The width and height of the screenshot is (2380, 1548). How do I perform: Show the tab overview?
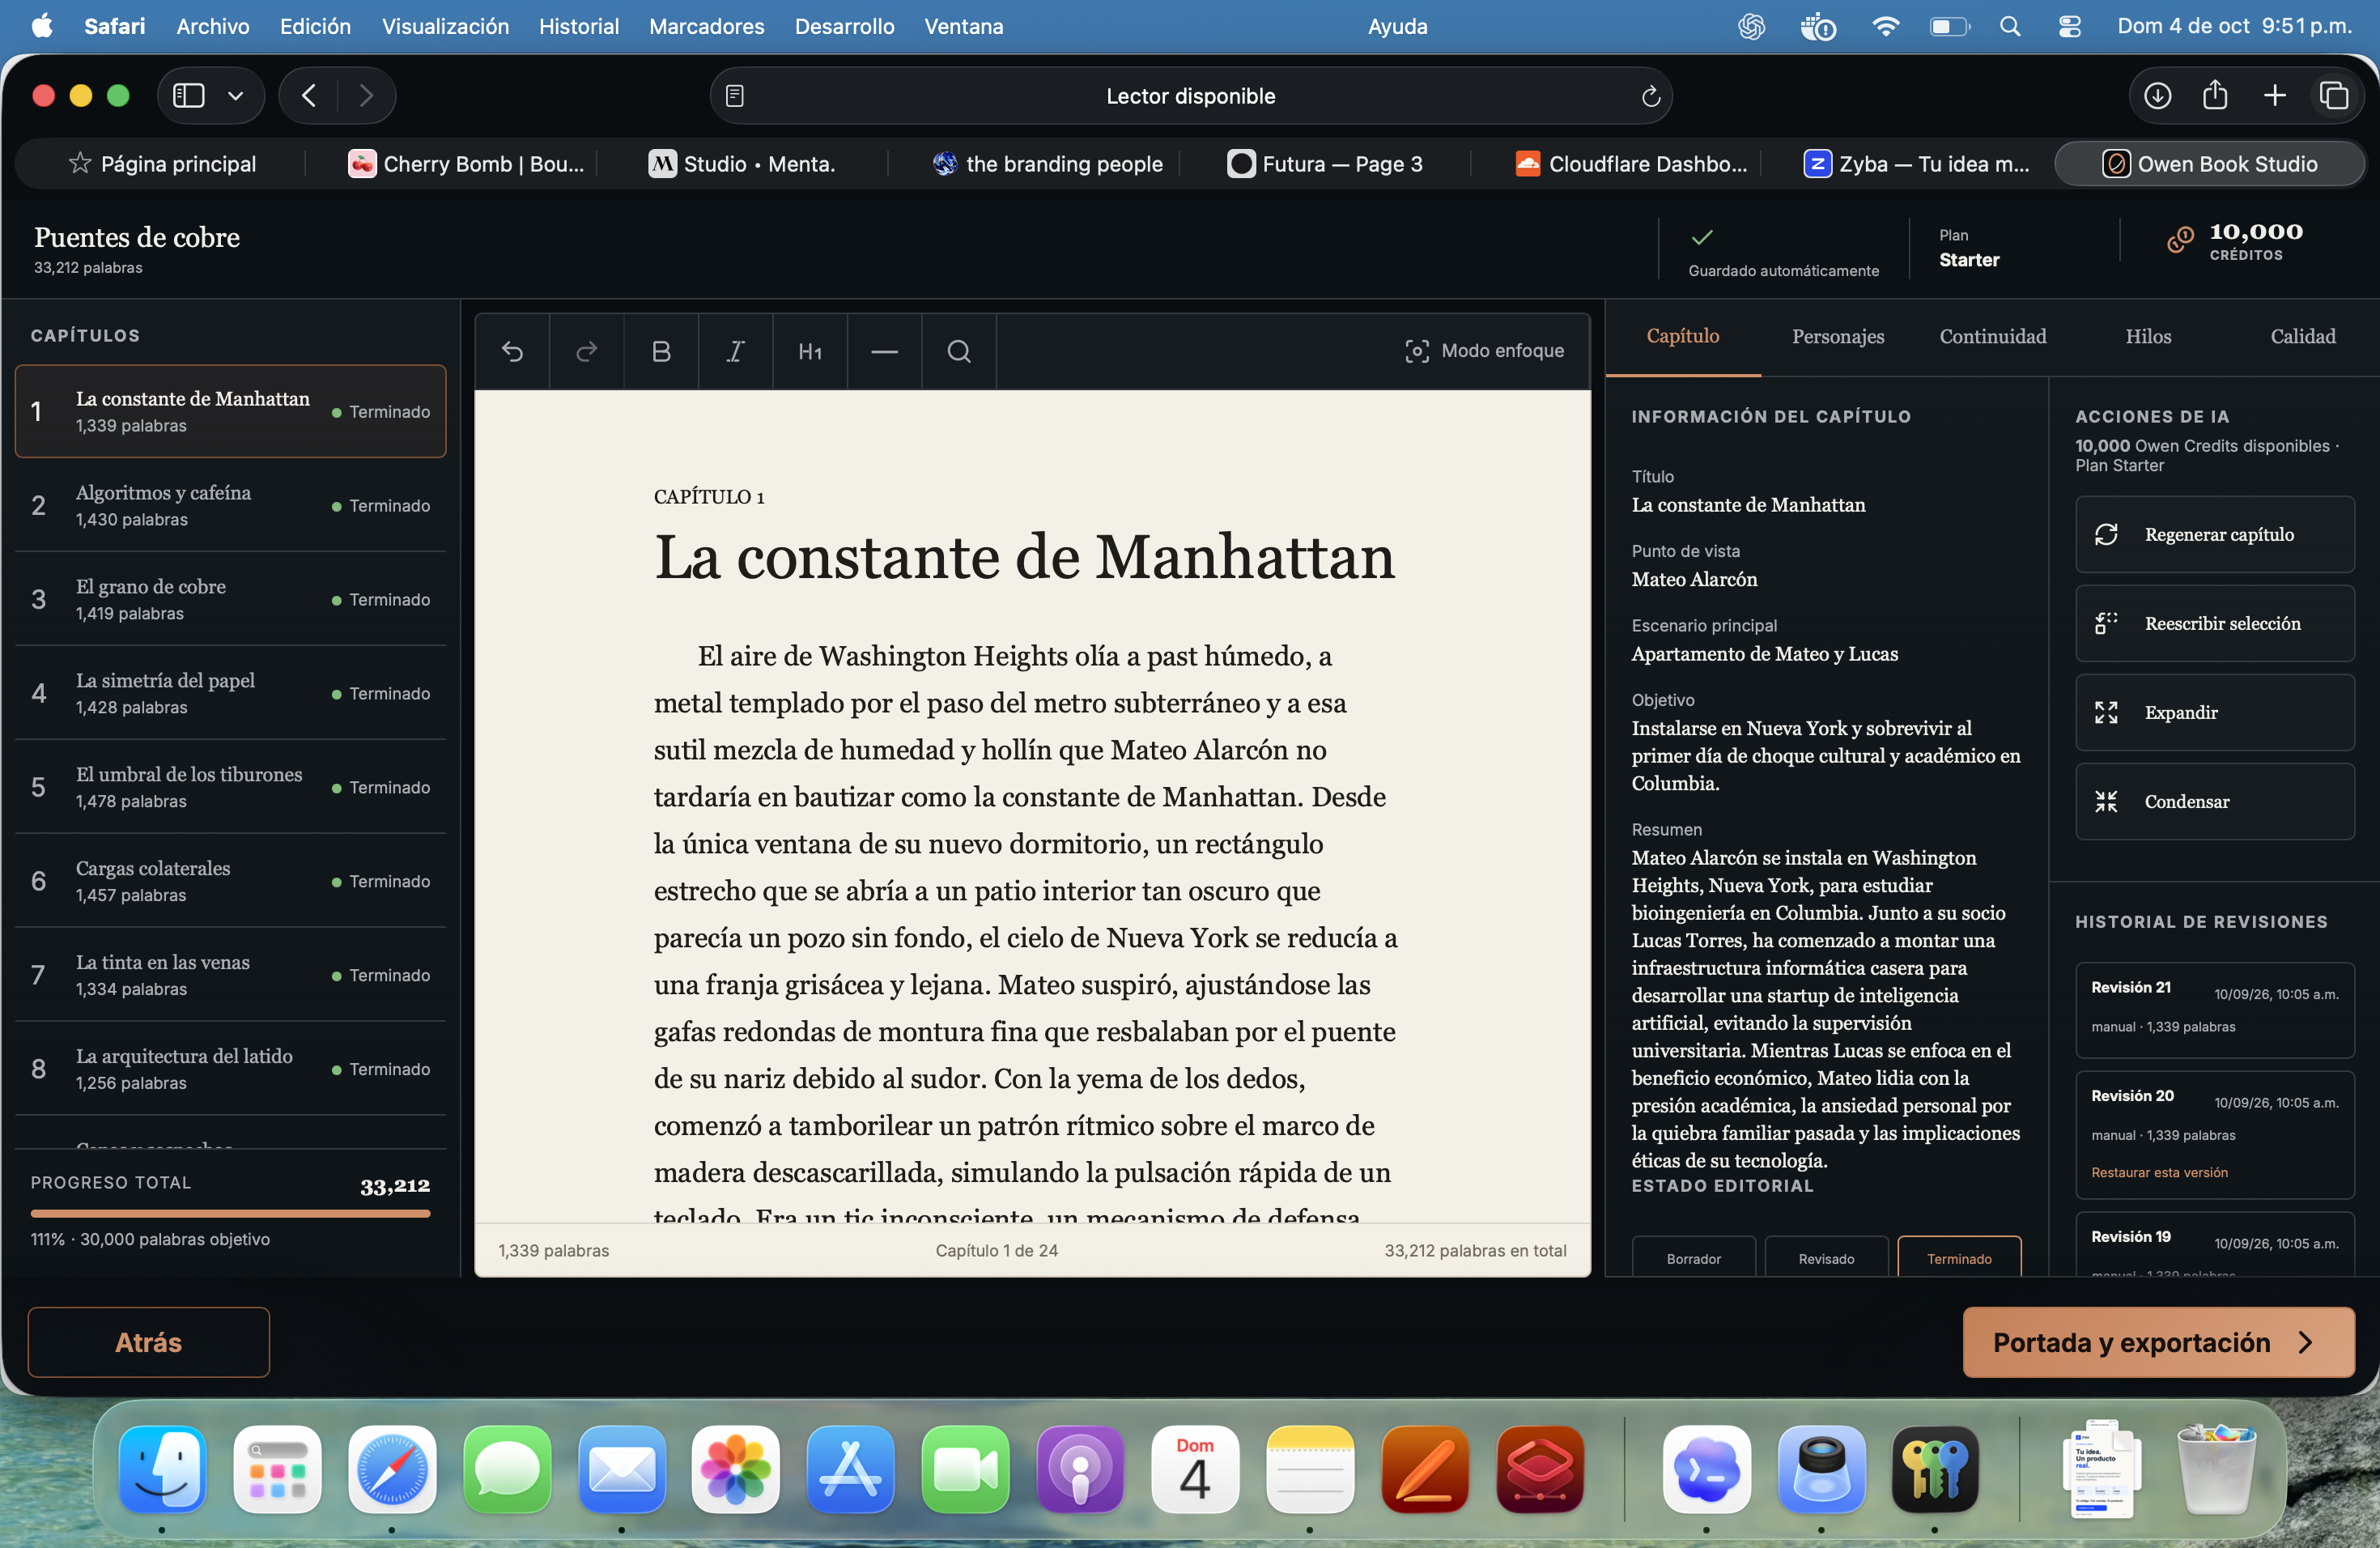(x=2333, y=96)
